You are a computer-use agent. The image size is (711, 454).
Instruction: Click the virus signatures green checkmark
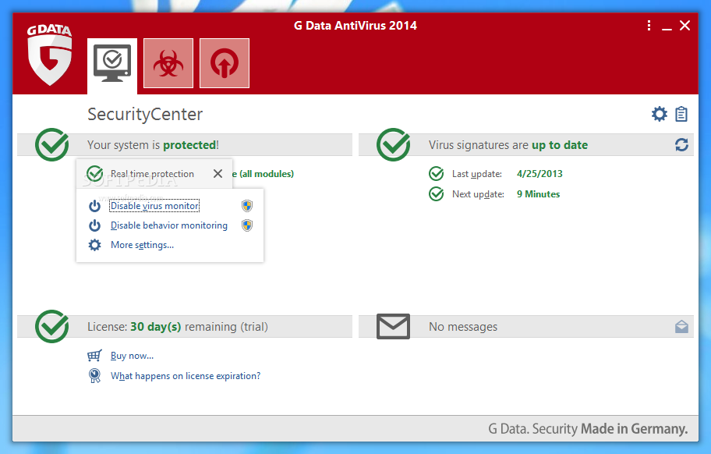pos(393,144)
